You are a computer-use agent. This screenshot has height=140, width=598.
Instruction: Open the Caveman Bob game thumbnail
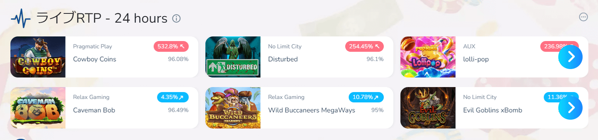pyautogui.click(x=38, y=108)
